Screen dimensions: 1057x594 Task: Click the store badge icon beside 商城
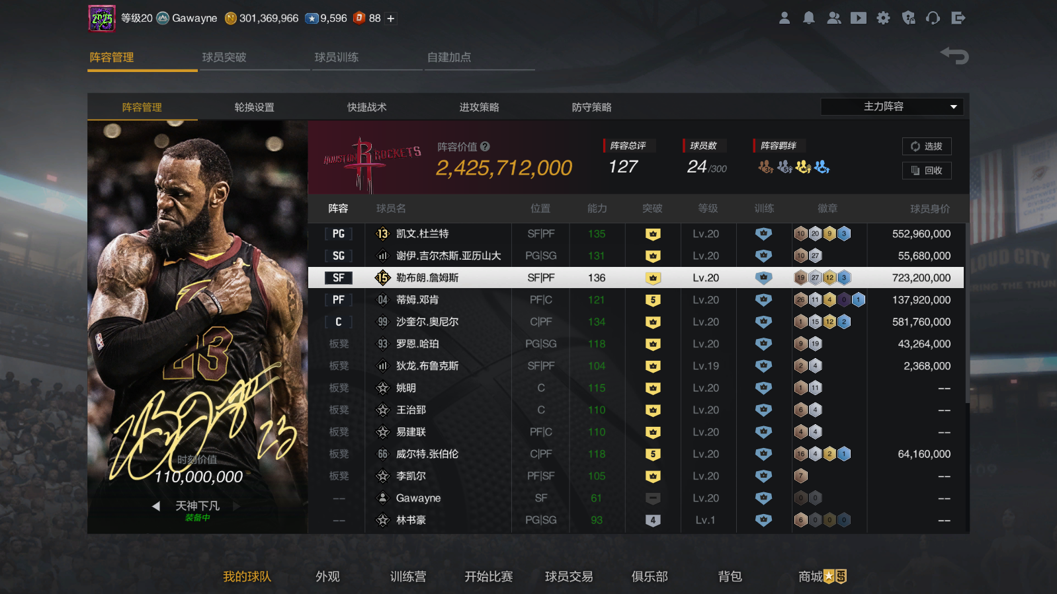[x=835, y=576]
